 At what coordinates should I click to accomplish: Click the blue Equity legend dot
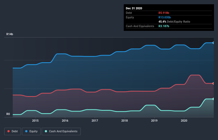pyautogui.click(x=26, y=131)
